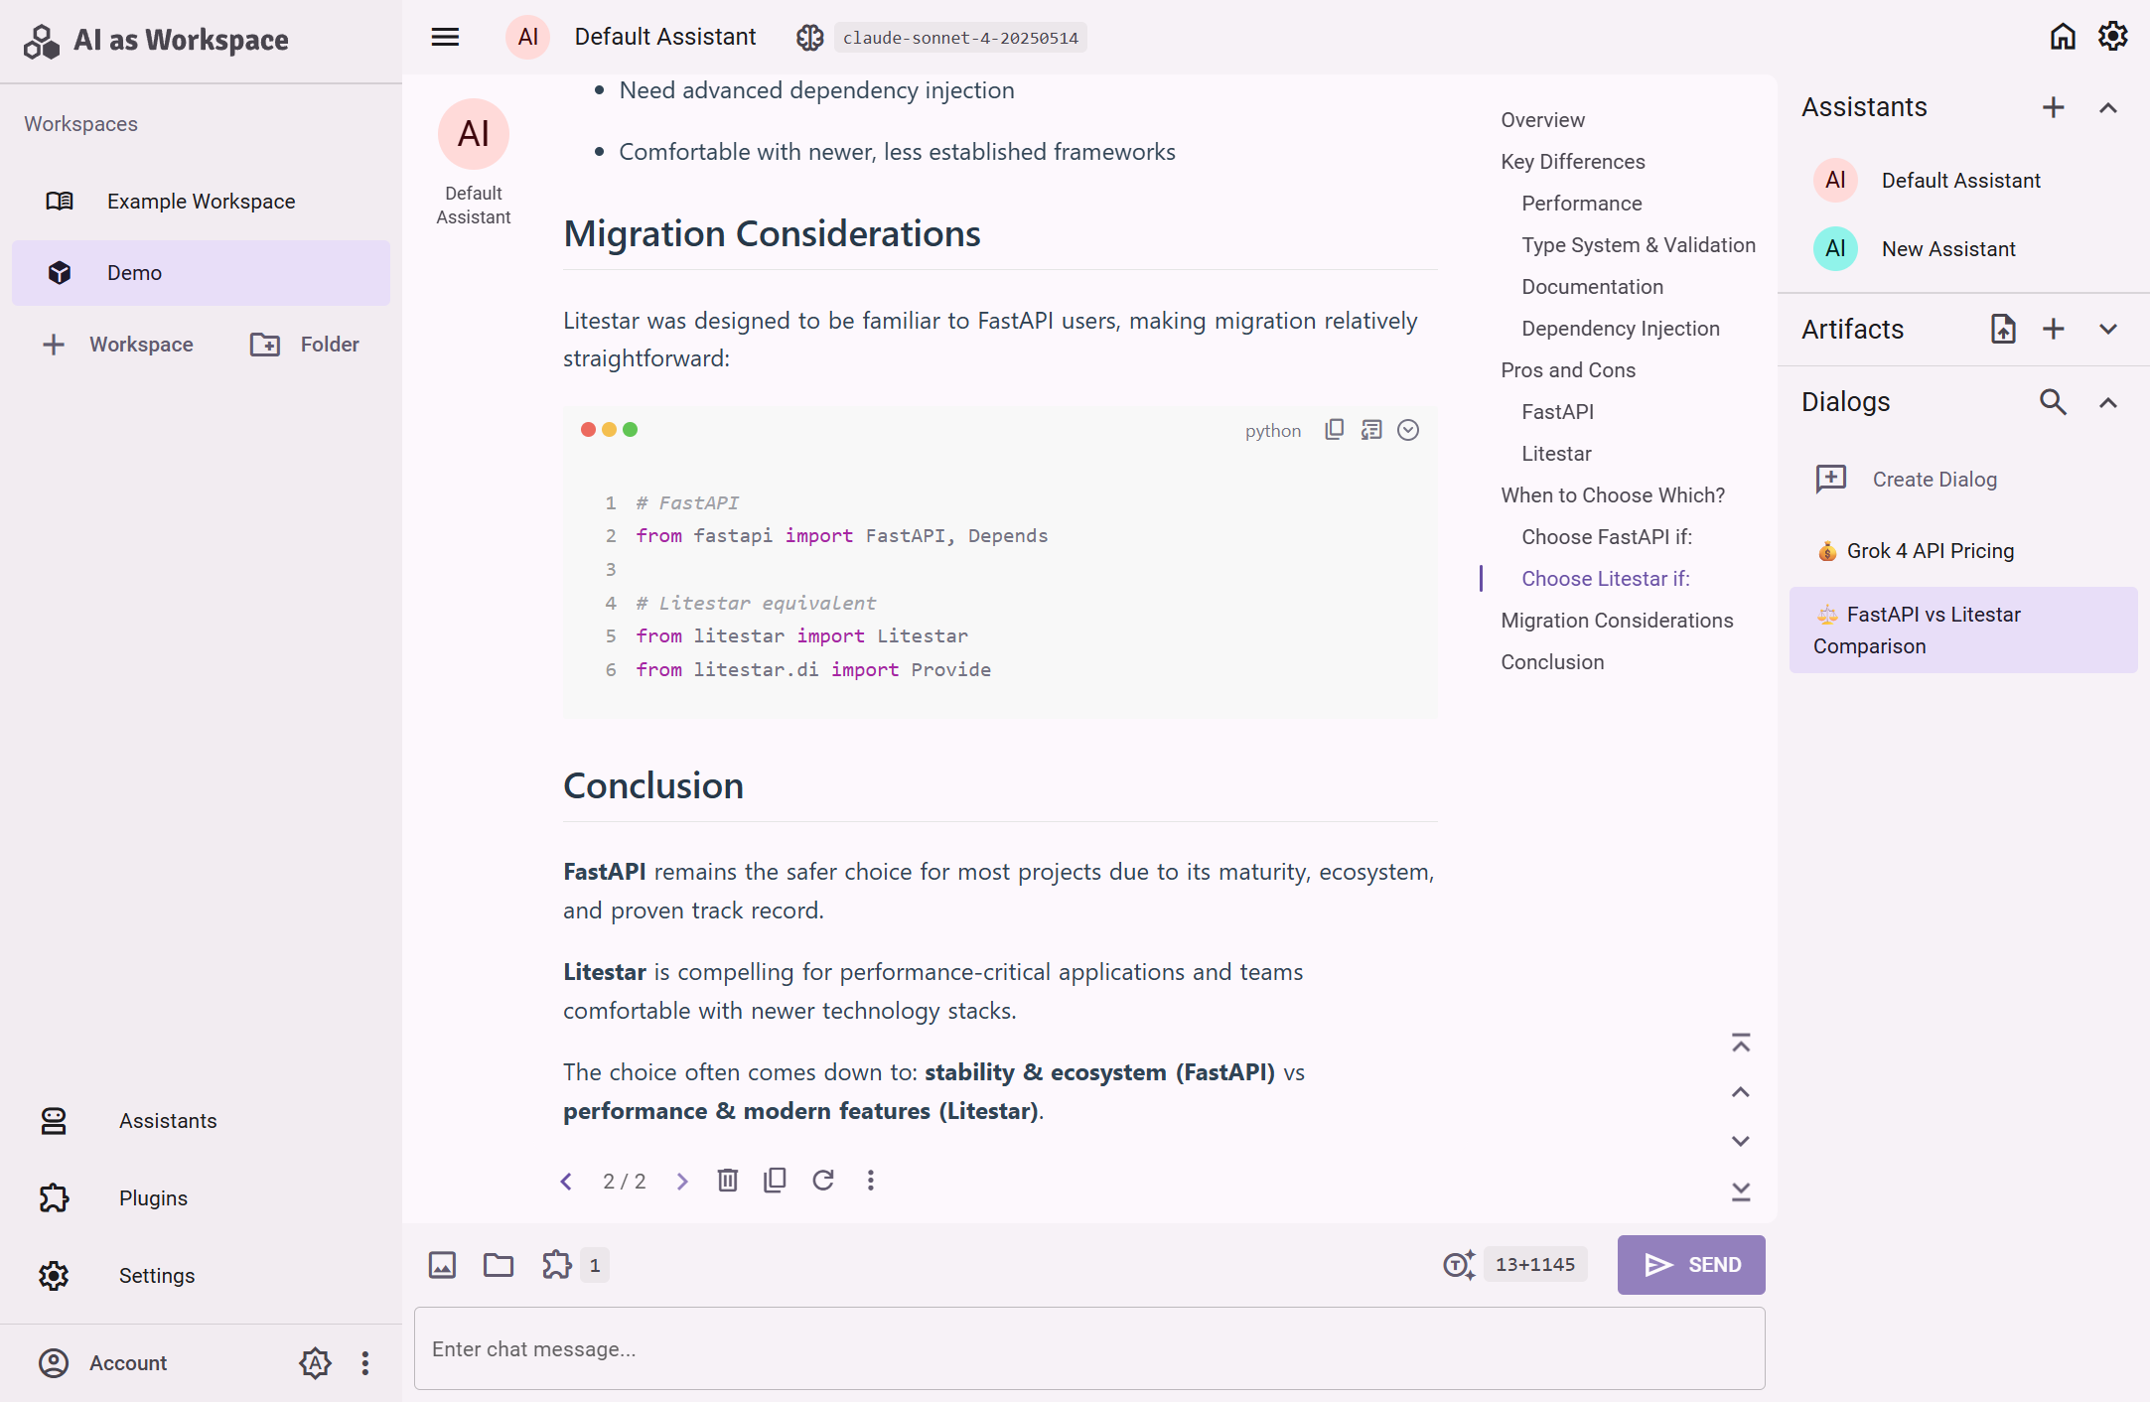Screen dimensions: 2150x1402
Task: Open Example Workspace
Action: pos(201,202)
